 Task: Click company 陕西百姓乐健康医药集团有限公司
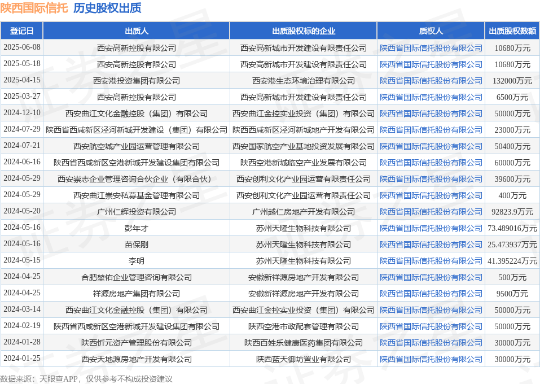(304, 343)
